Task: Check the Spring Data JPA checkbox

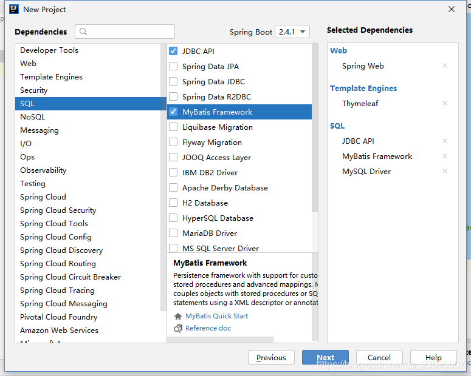Action: coord(173,66)
